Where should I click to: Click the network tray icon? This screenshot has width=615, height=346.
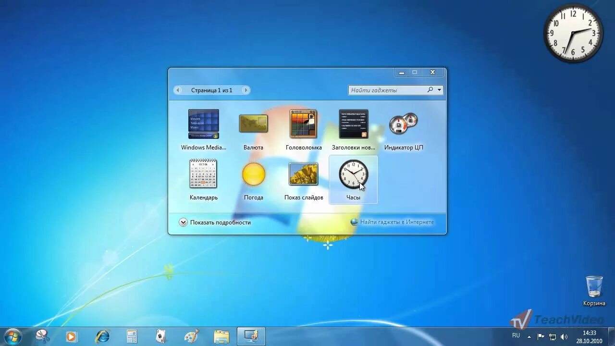553,336
